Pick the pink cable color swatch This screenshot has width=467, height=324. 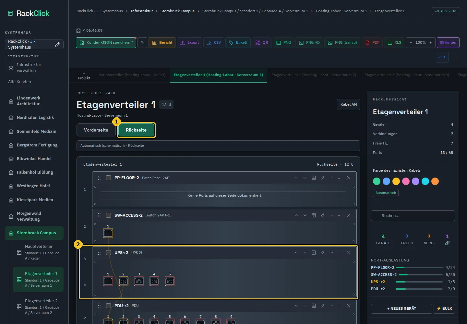[406, 181]
